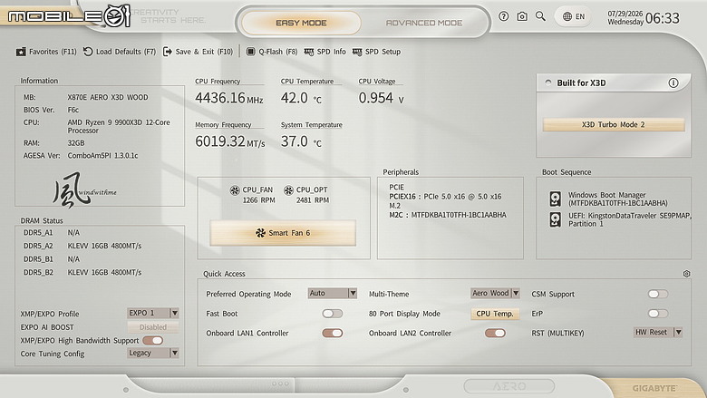Expand the Preferred Operating Mode dropdown
707x398 pixels.
coord(333,294)
